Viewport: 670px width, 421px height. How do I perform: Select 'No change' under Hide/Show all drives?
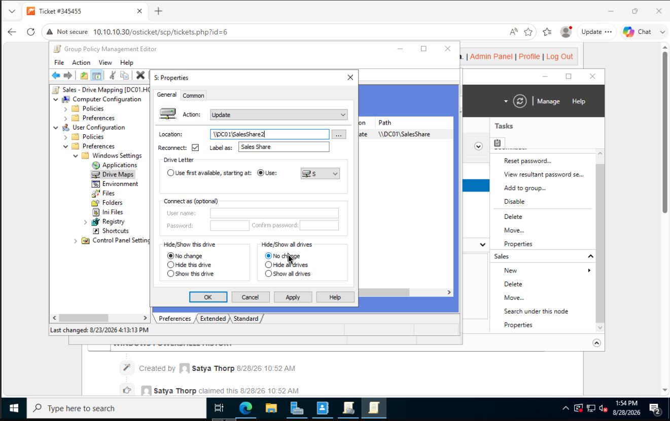(x=268, y=256)
